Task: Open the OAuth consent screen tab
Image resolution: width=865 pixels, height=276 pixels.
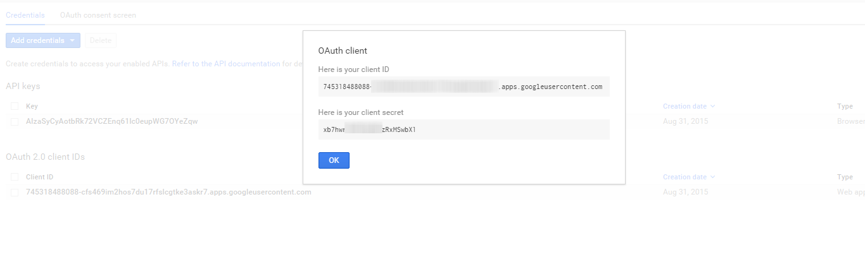Action: click(98, 15)
